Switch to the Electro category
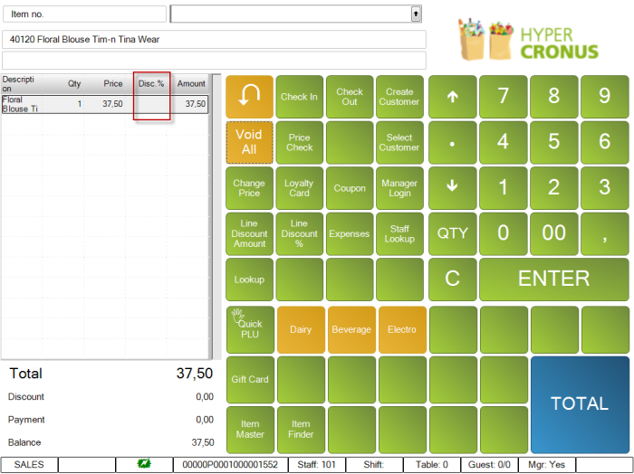634x474 pixels. click(x=401, y=329)
